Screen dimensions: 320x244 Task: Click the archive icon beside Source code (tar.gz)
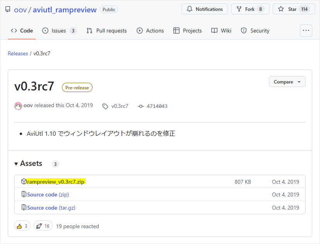point(24,207)
